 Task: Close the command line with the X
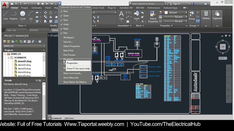(x=50, y=118)
